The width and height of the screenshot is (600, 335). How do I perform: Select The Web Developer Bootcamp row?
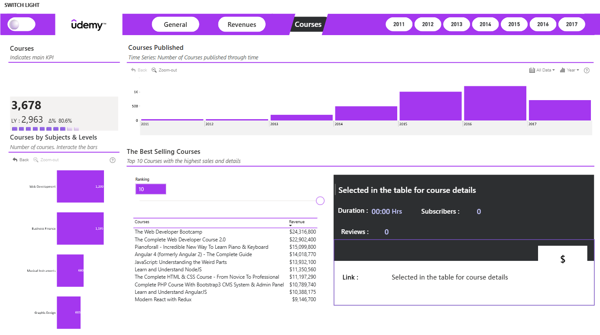point(225,232)
